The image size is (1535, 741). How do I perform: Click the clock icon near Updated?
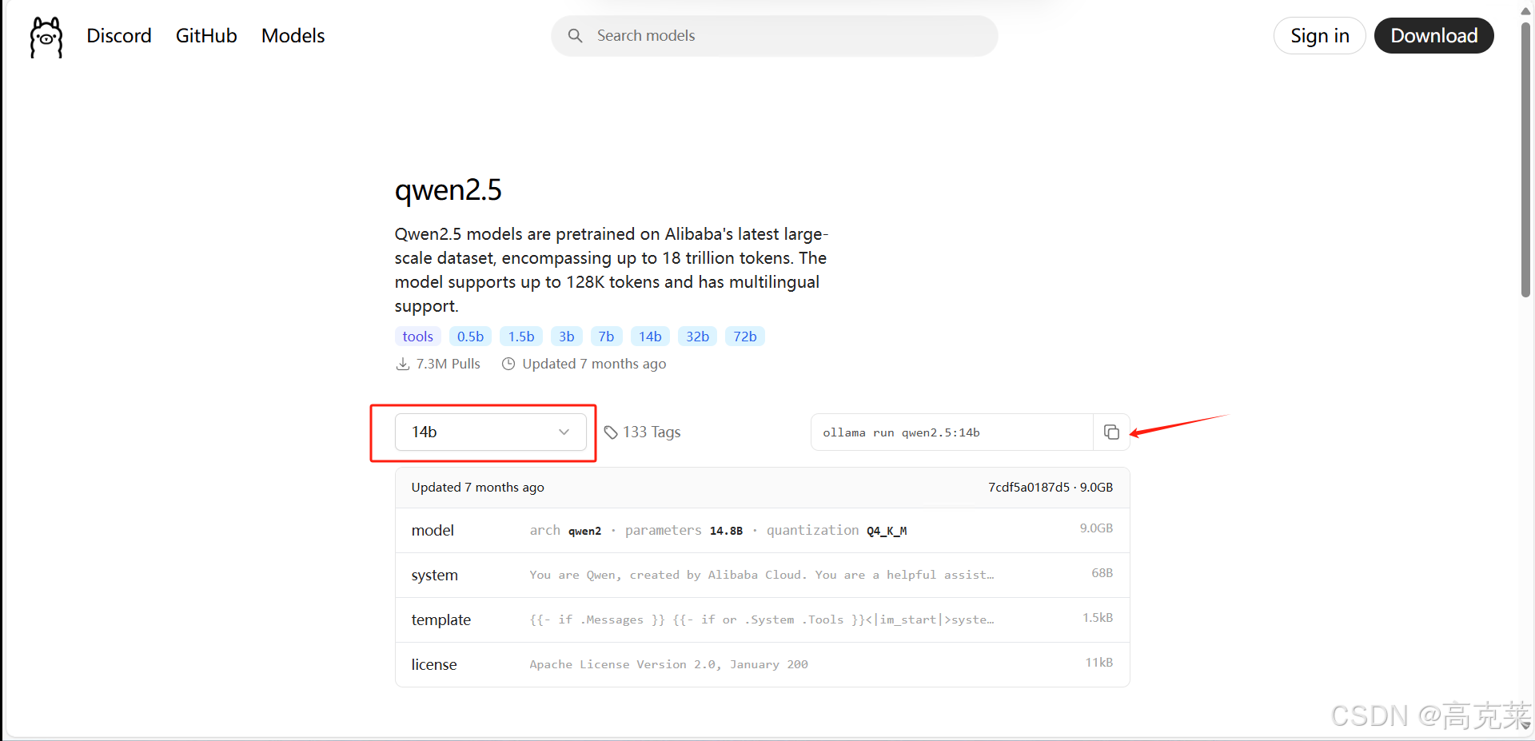coord(508,364)
